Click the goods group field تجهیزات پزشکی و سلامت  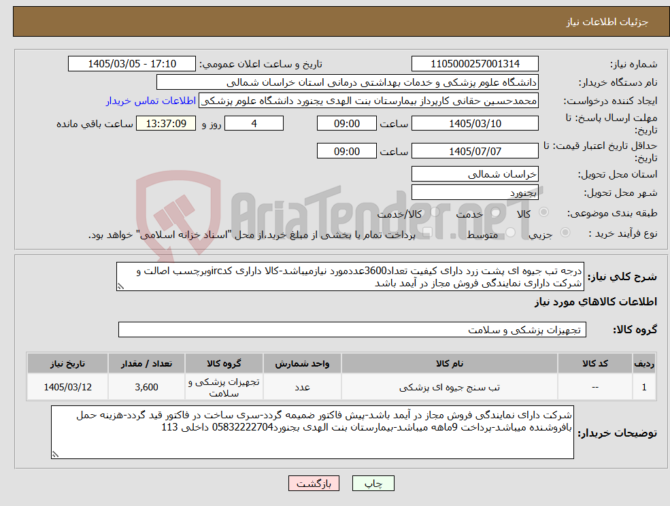click(352, 329)
